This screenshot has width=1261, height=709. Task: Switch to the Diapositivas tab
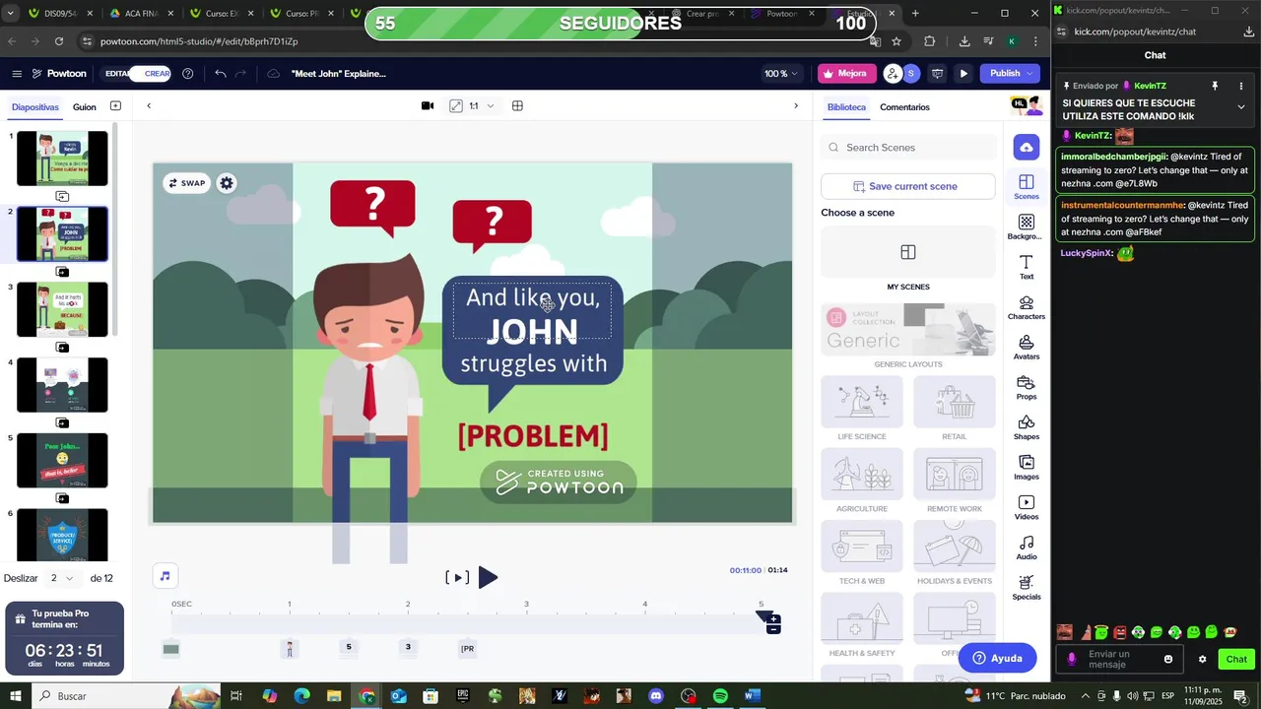[x=35, y=107]
